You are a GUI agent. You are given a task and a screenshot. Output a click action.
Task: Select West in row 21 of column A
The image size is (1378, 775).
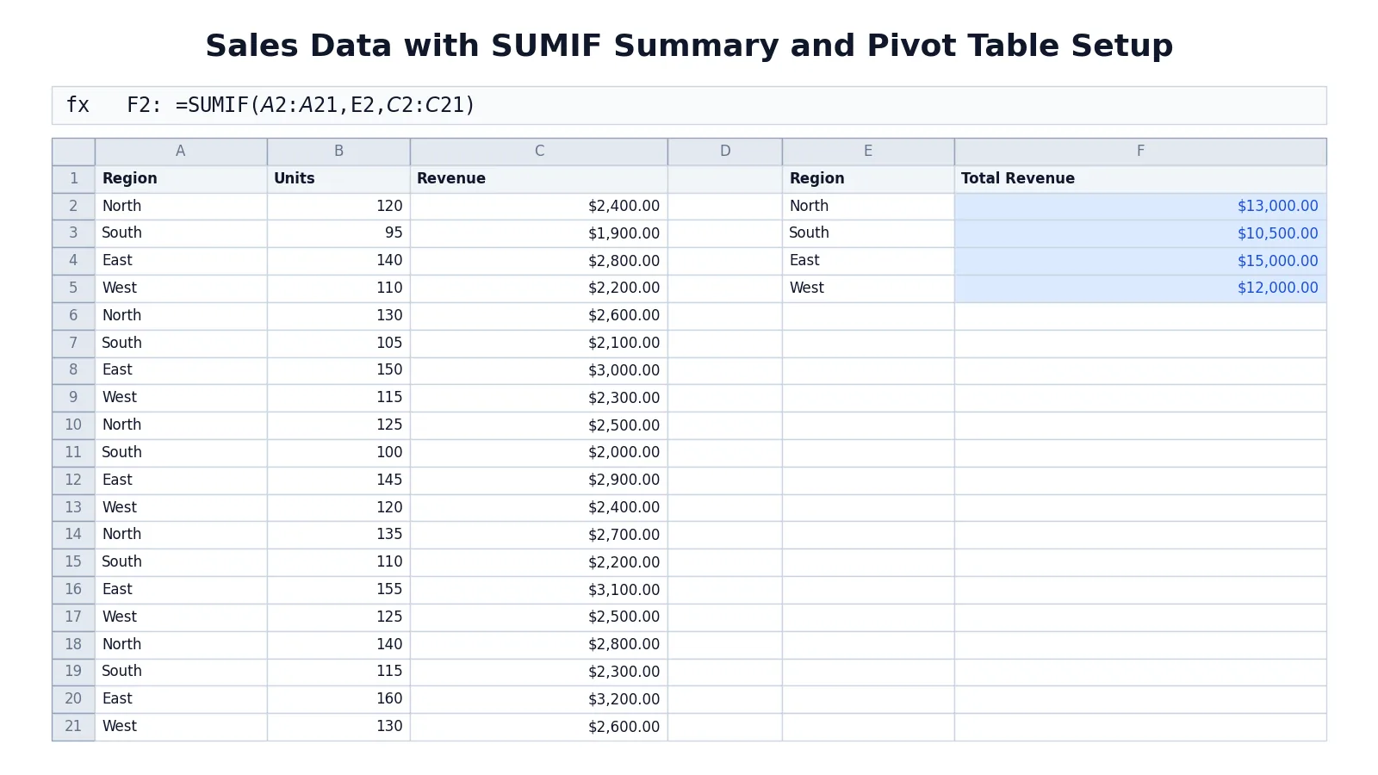pyautogui.click(x=181, y=727)
